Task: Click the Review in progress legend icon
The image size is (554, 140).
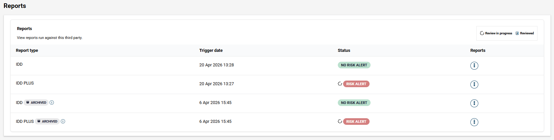Action: pyautogui.click(x=482, y=33)
